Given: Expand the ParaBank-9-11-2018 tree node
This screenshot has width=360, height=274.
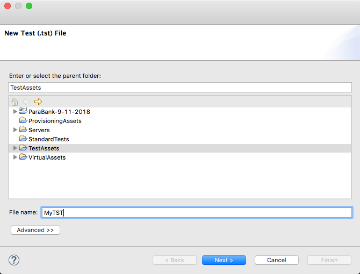Looking at the screenshot, I should point(15,112).
